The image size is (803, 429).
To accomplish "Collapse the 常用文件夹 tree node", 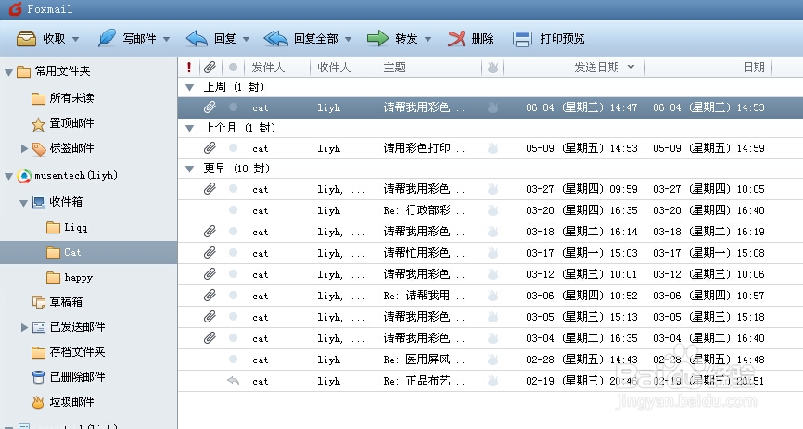I will coord(8,72).
